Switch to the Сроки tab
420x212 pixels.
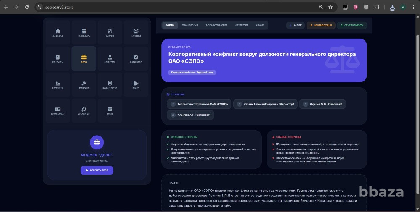[260, 25]
